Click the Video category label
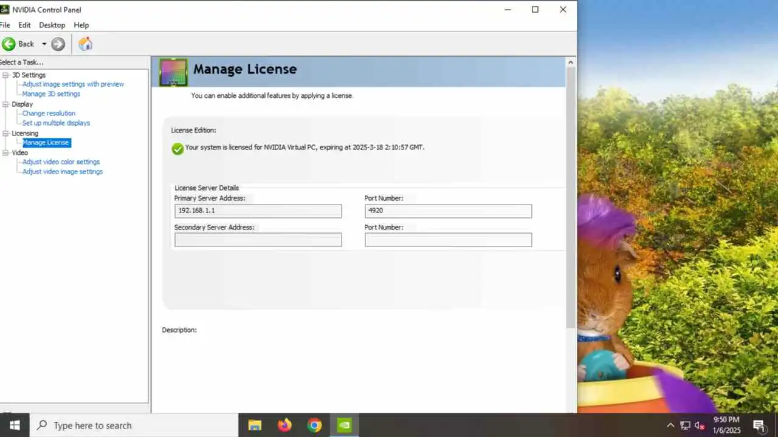The image size is (778, 437). click(20, 152)
